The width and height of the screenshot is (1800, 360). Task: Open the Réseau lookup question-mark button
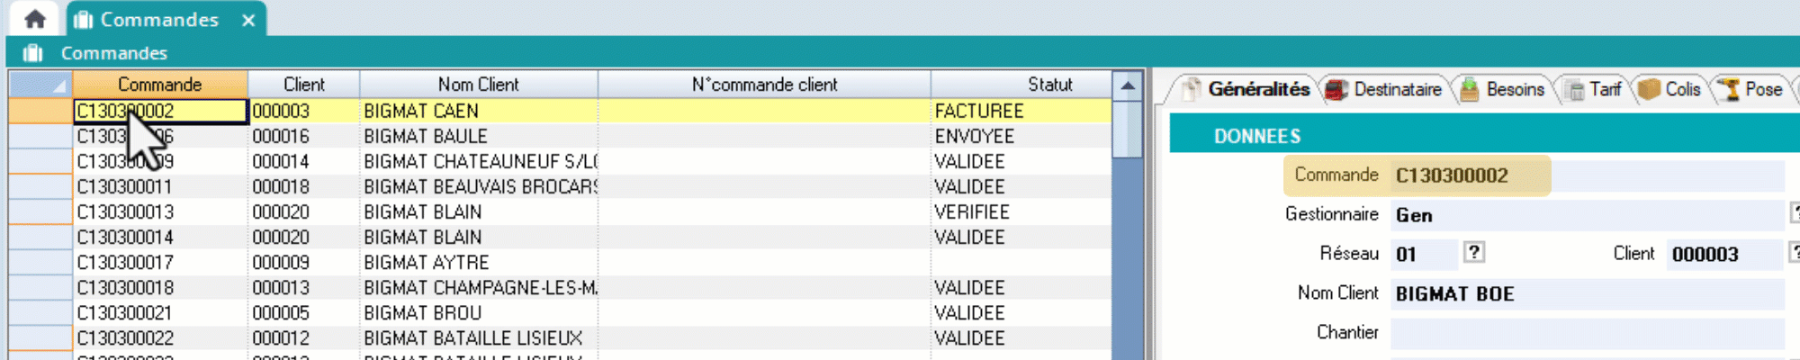pos(1473,253)
